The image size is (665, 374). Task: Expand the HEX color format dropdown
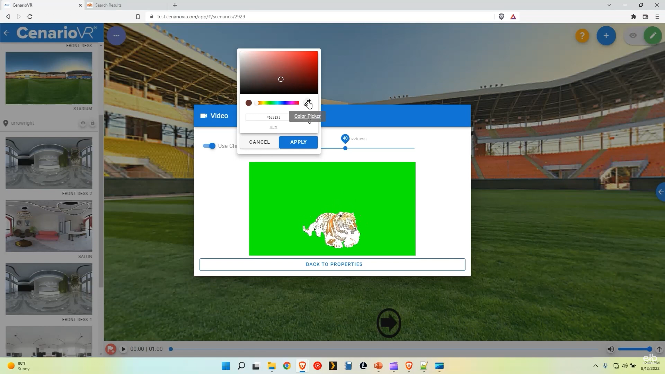point(310,123)
